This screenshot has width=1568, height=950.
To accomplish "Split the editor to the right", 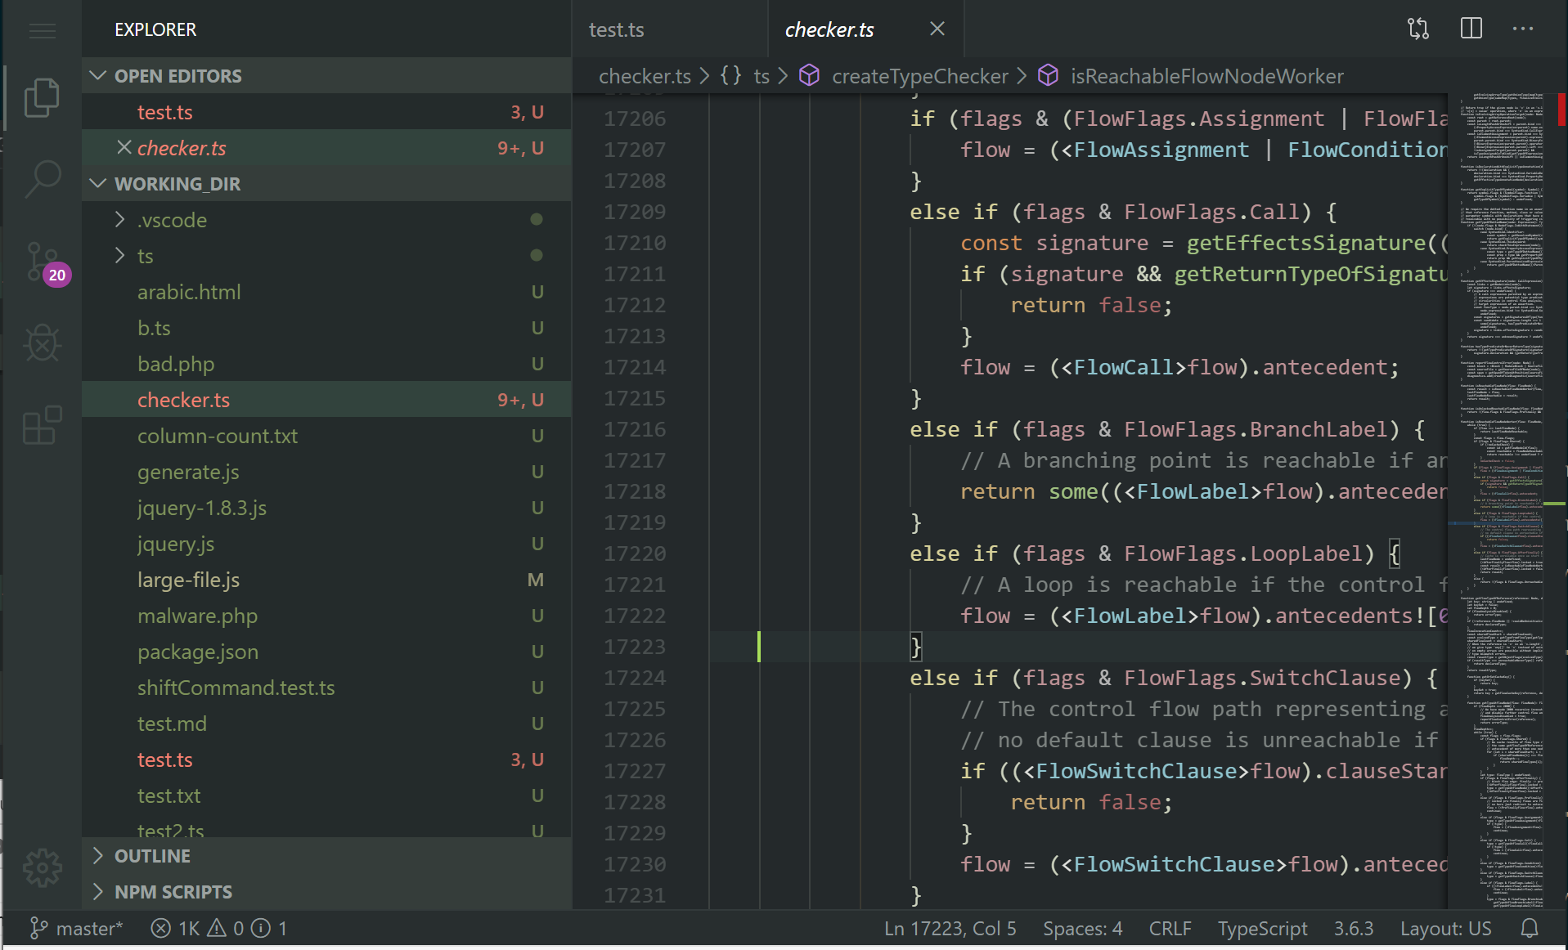I will click(x=1471, y=29).
